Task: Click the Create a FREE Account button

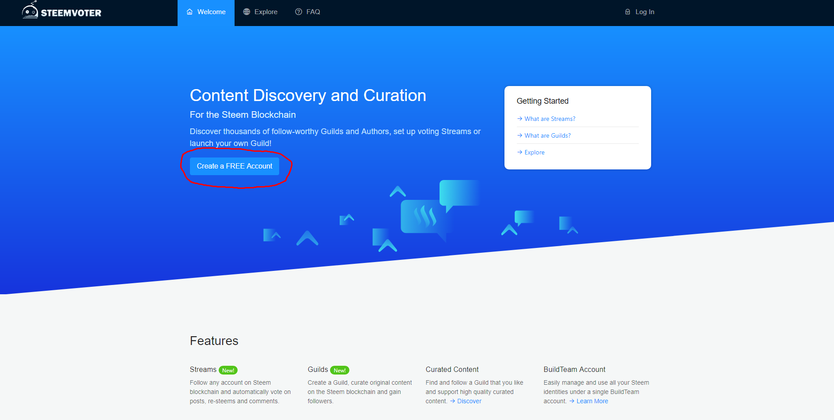Action: (x=235, y=166)
